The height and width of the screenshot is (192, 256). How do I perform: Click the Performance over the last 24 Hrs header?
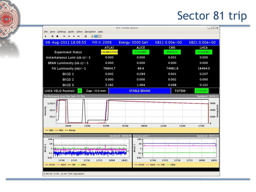(x=64, y=96)
